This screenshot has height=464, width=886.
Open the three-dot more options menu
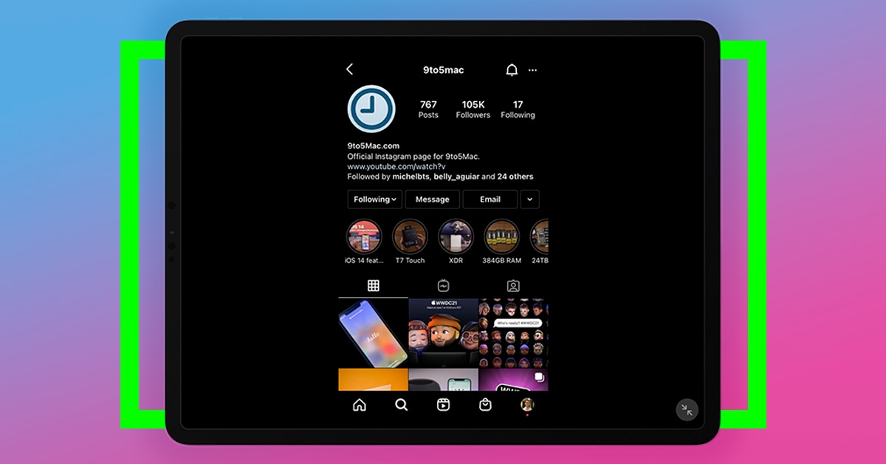533,70
